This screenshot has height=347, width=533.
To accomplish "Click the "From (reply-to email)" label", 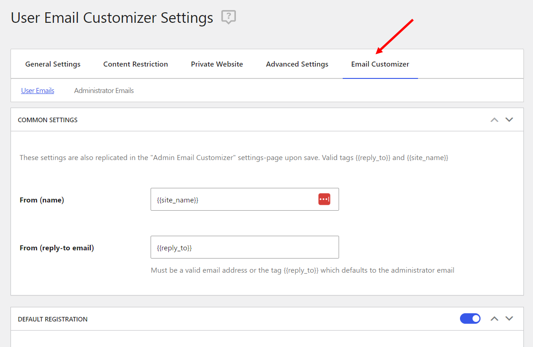I will pyautogui.click(x=57, y=248).
